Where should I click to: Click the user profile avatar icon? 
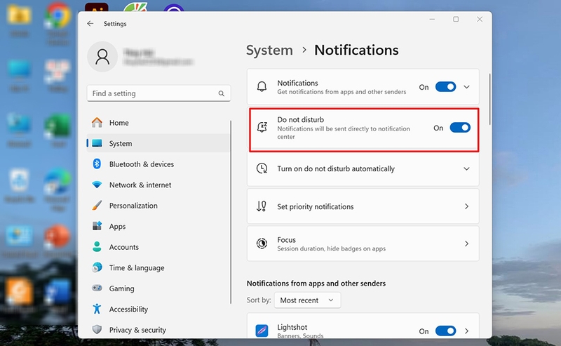pyautogui.click(x=102, y=57)
